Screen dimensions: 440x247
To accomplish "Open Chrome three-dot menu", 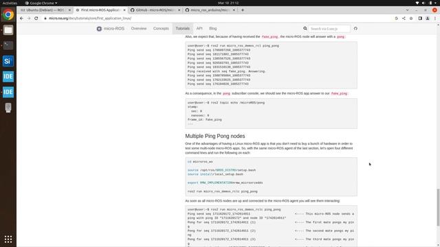I will [435, 19].
